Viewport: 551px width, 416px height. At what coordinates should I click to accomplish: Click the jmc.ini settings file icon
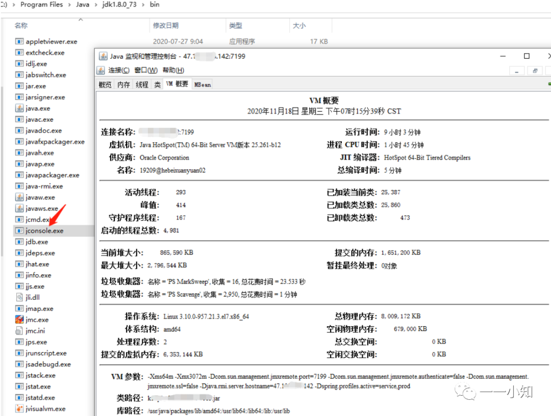click(x=19, y=331)
